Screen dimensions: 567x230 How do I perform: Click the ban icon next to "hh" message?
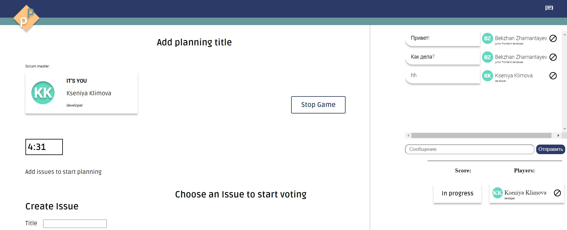tap(553, 76)
